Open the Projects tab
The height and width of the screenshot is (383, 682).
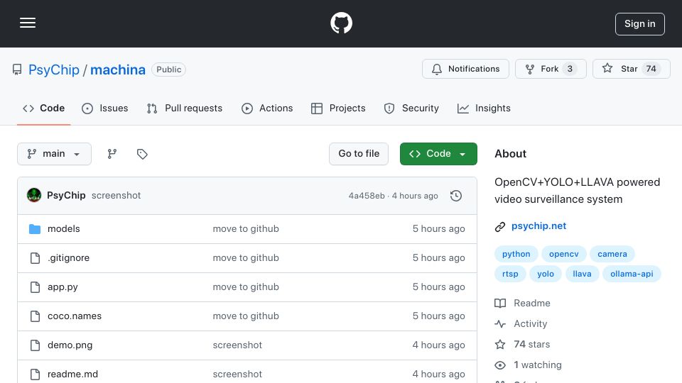[338, 108]
